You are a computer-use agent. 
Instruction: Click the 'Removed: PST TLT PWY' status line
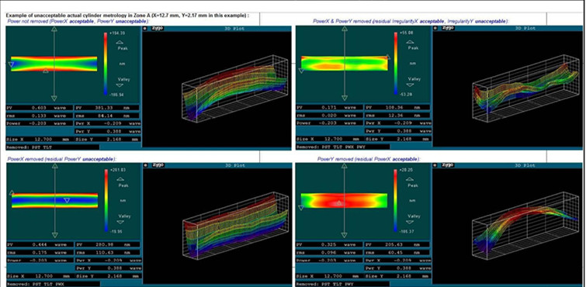pyautogui.click(x=343, y=284)
